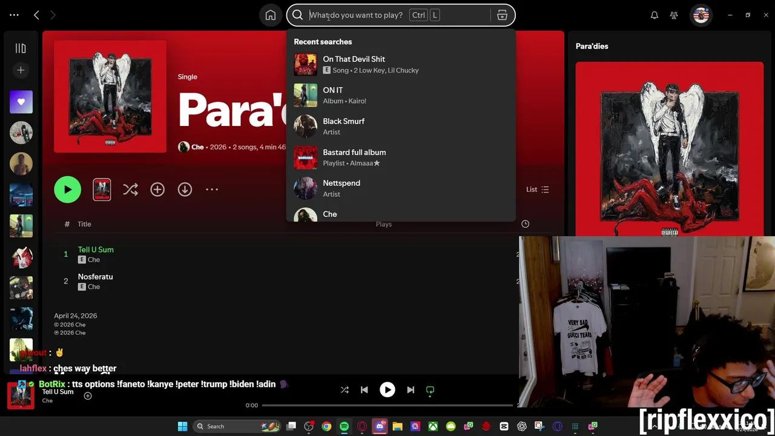Toggle shuffle in player bar
Screen dimensions: 775x436
point(345,390)
